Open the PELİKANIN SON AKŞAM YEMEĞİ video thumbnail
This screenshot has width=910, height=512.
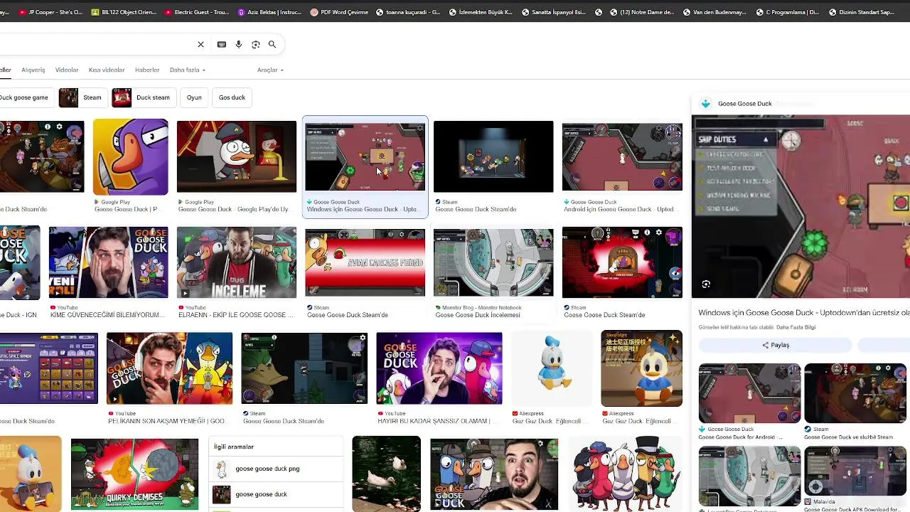[169, 368]
